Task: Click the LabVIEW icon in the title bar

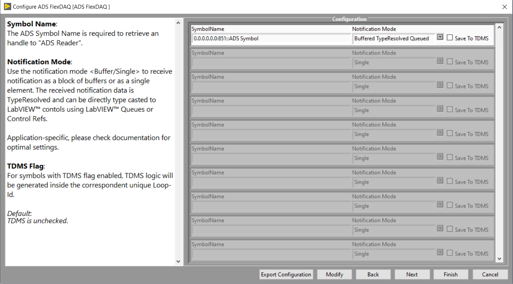Action: 7,6
